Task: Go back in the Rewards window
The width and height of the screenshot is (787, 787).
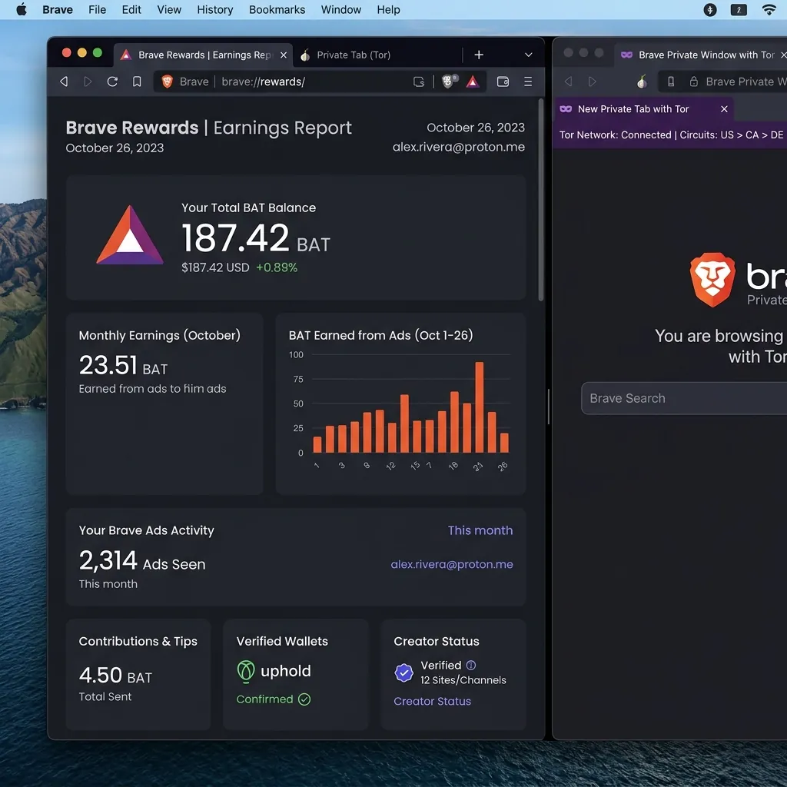Action: tap(64, 81)
